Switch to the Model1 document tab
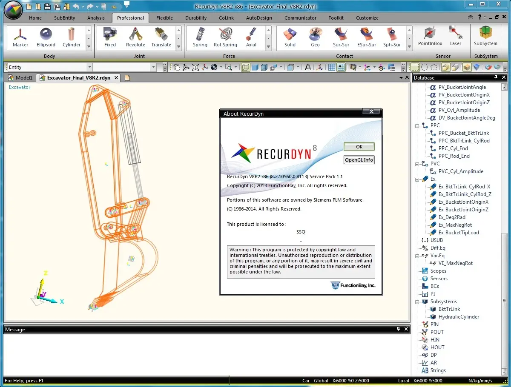Viewport: 511px width, 387px height. tap(20, 78)
